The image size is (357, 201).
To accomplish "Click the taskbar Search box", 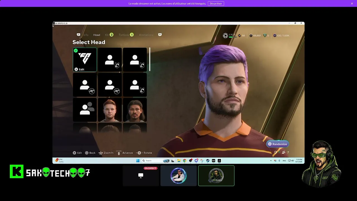I will (156, 161).
